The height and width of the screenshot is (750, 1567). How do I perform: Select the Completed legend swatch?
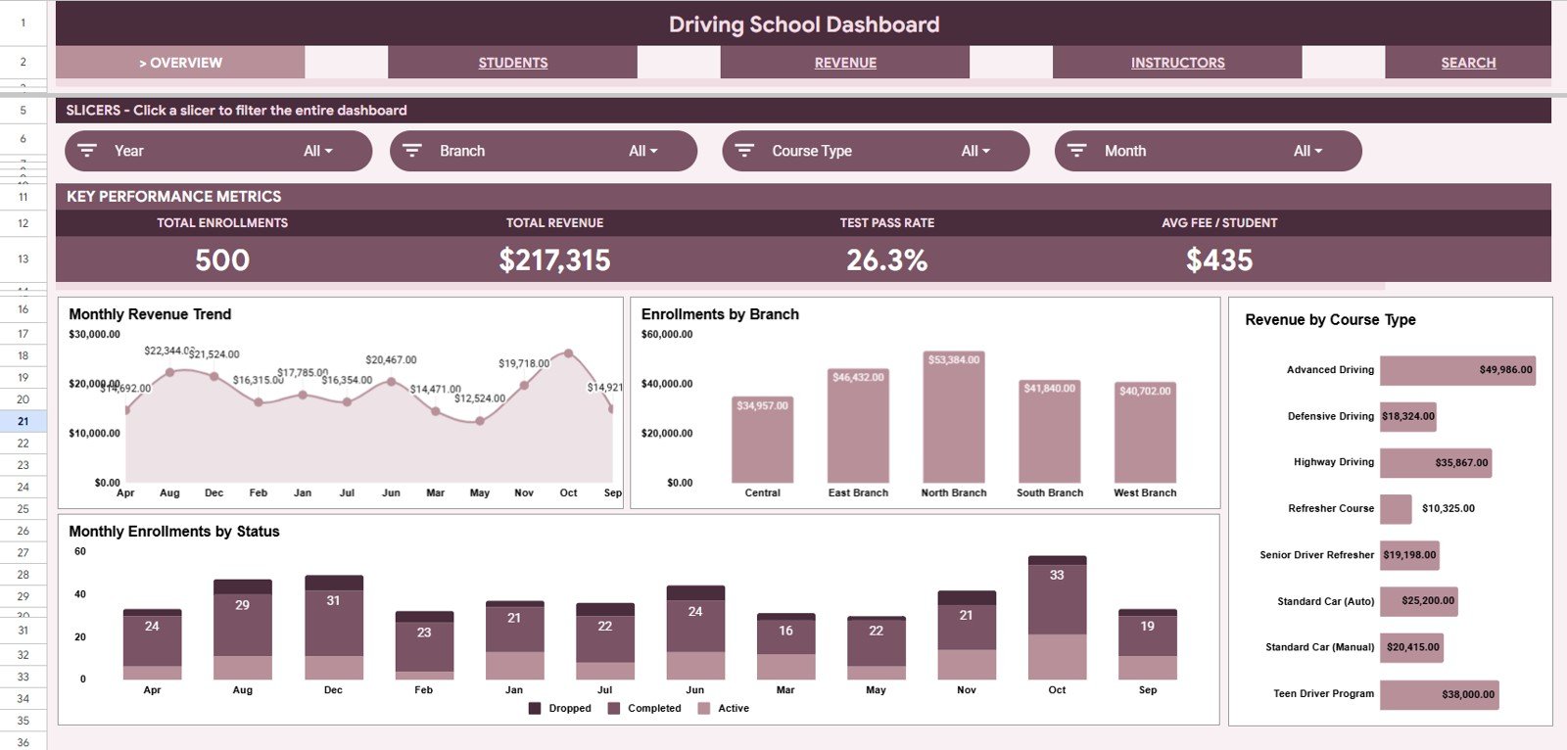(614, 708)
